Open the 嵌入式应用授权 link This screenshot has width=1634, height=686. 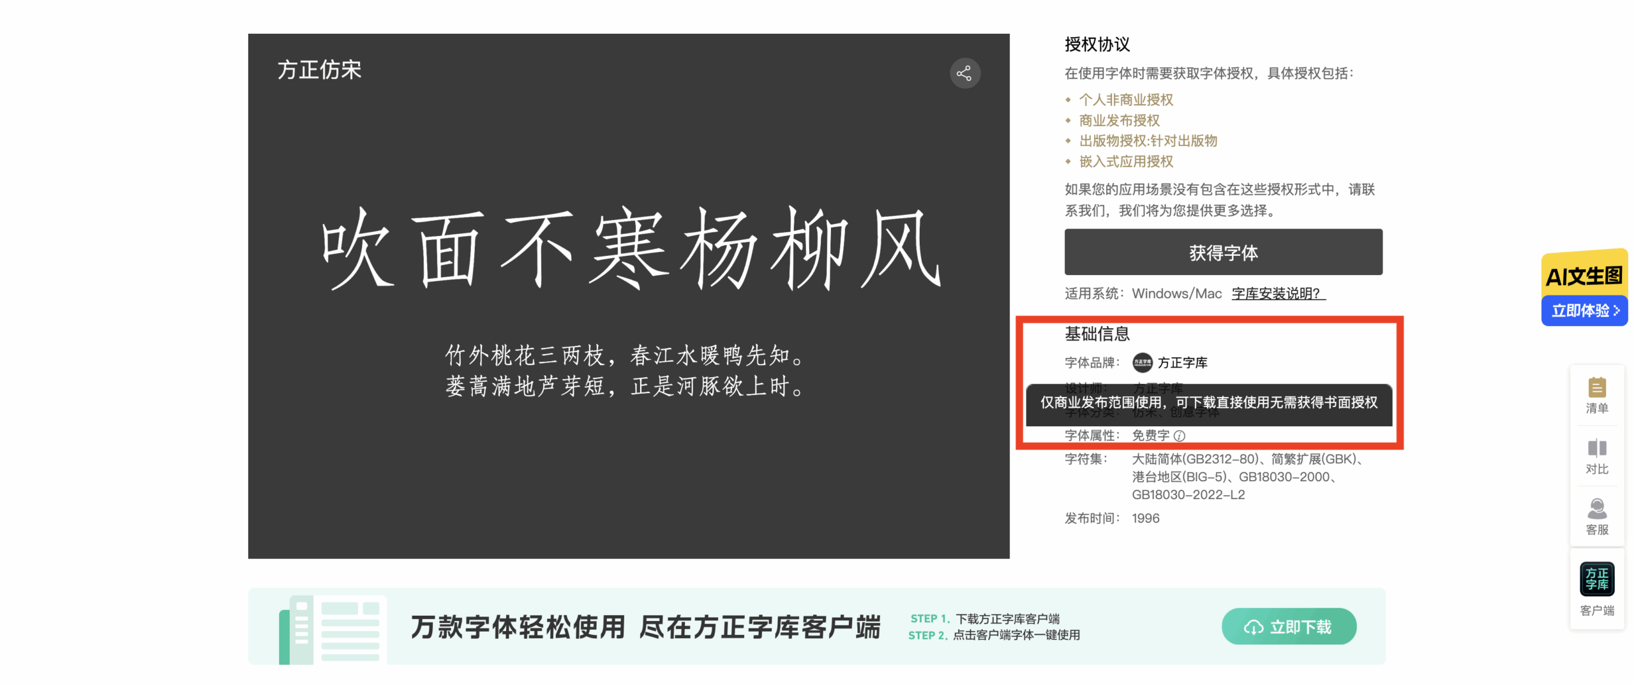(1125, 162)
